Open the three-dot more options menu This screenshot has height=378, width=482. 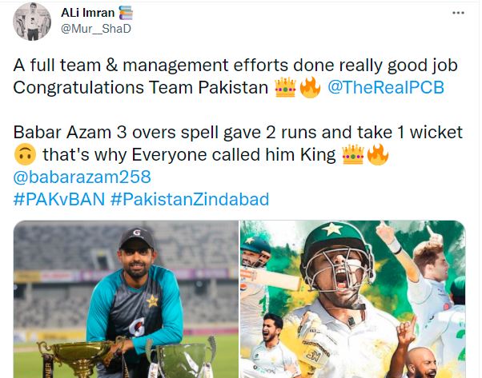[458, 13]
